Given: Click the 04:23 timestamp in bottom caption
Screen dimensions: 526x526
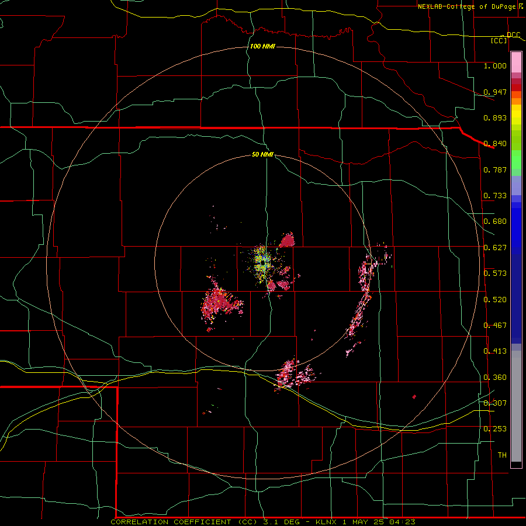Looking at the screenshot, I should point(402,522).
